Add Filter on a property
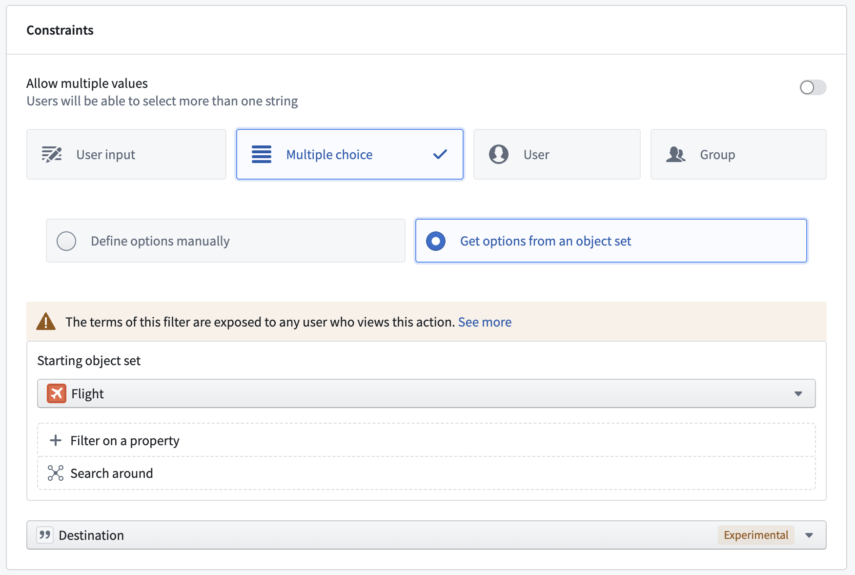This screenshot has width=855, height=575. click(427, 440)
